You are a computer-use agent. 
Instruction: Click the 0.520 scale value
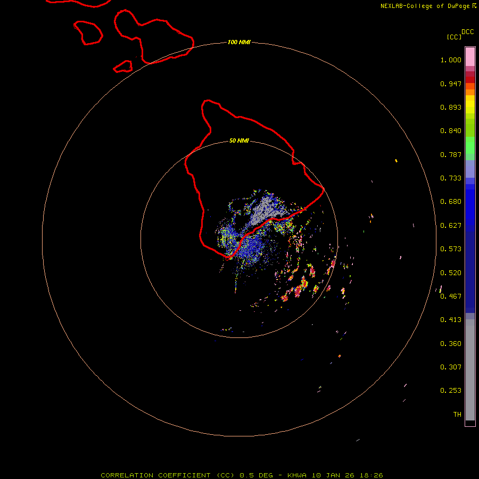point(451,273)
